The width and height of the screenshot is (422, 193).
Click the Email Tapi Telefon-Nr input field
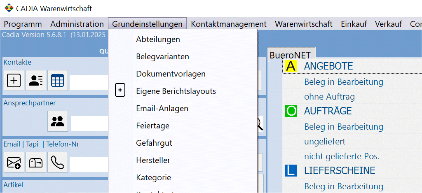pyautogui.click(x=89, y=164)
